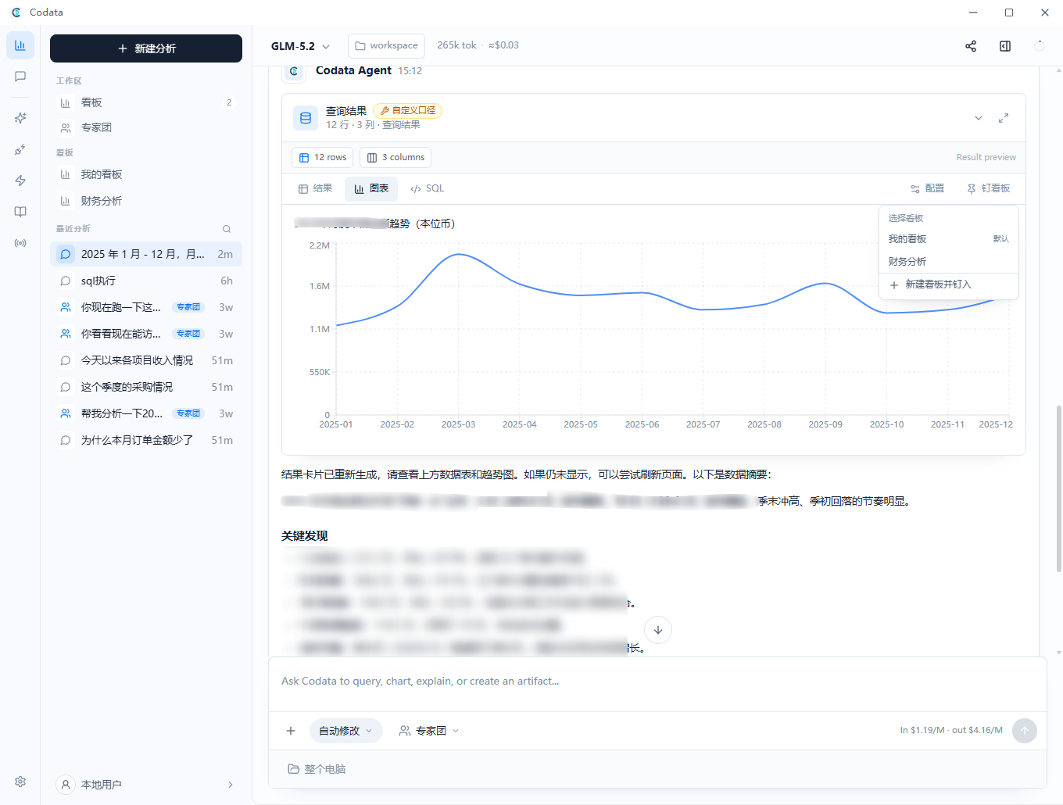1063x805 pixels.
Task: Click the 自定义口径 badge
Action: 408,111
